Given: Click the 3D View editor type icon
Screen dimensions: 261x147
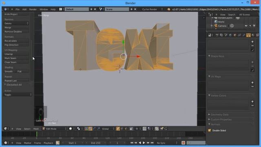Looking at the screenshot, I should pos(7,129).
